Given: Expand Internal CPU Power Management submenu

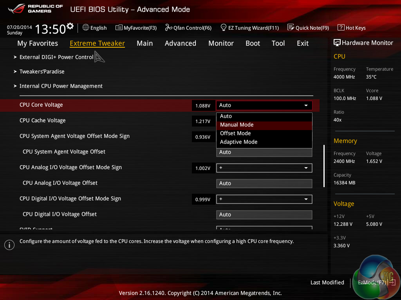Looking at the screenshot, I should point(61,86).
